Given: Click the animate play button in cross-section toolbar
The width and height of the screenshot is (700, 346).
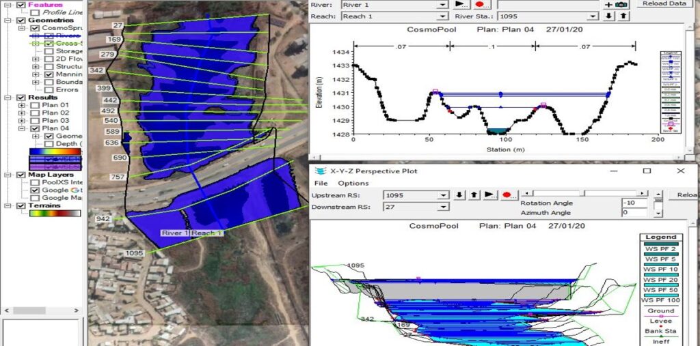Looking at the screenshot, I should pyautogui.click(x=461, y=3).
